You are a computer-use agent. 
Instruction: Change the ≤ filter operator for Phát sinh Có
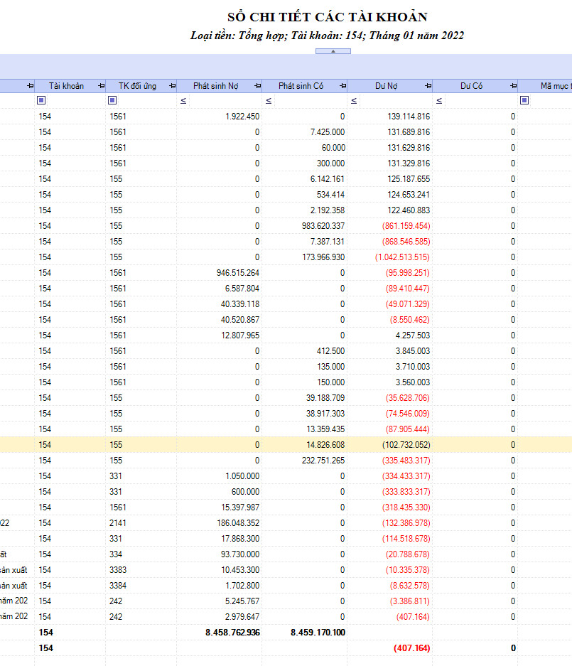[x=269, y=101]
